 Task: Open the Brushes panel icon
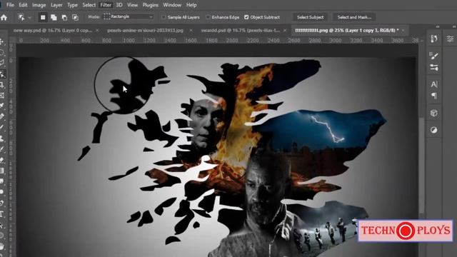tap(434, 68)
